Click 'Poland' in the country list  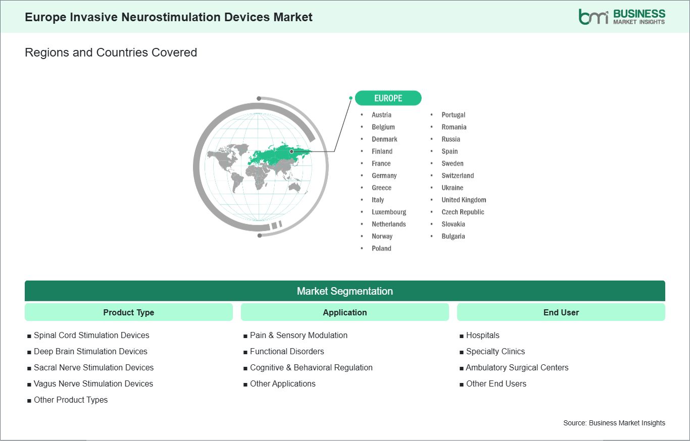pyautogui.click(x=381, y=248)
